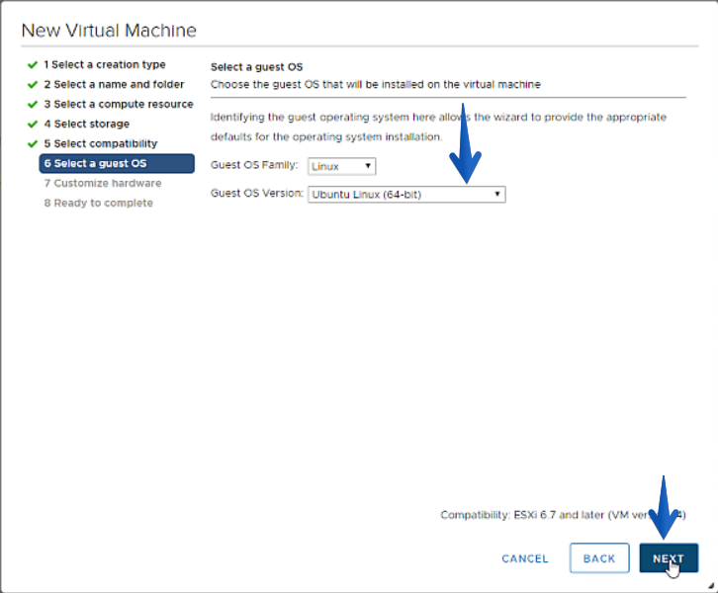This screenshot has width=718, height=593.
Task: Go to step 5 Select compatibility
Action: click(101, 143)
